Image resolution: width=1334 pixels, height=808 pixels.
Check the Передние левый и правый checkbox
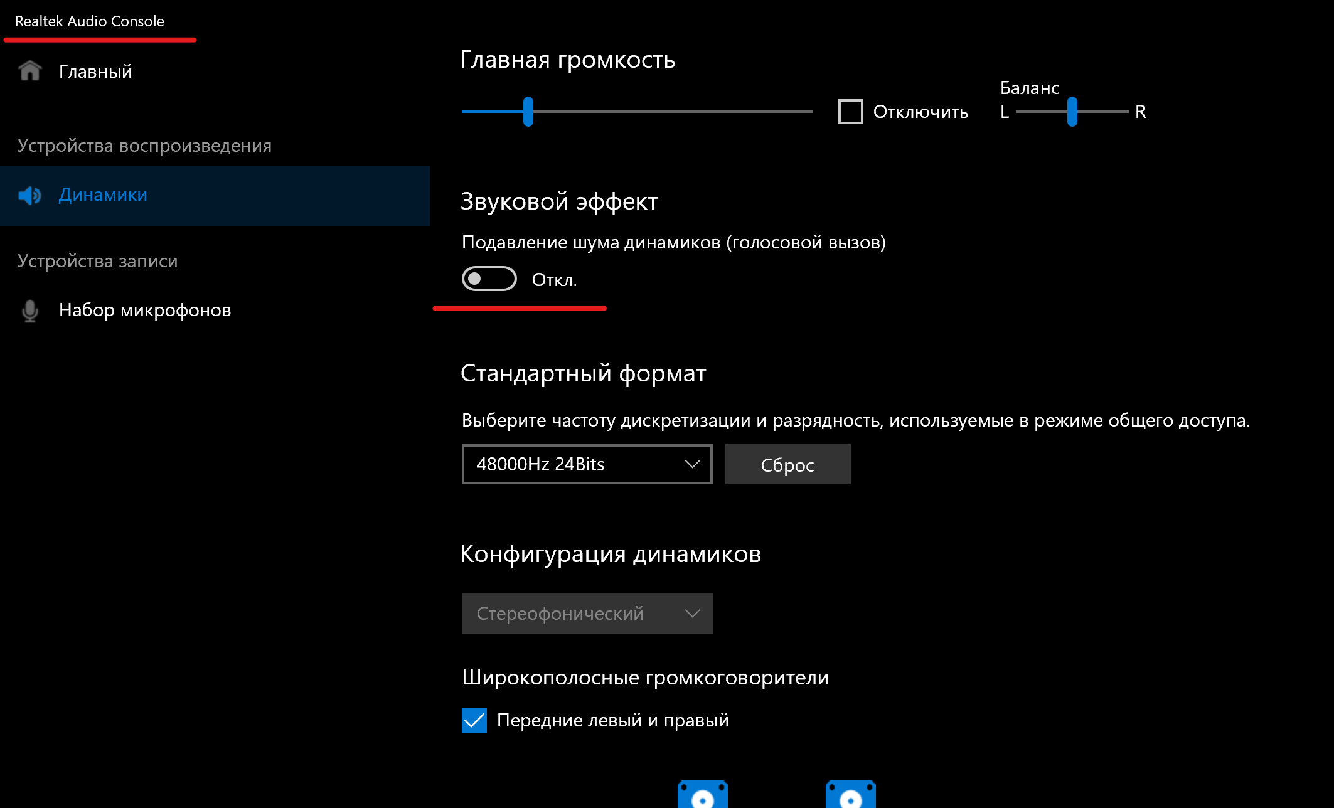pyautogui.click(x=476, y=720)
